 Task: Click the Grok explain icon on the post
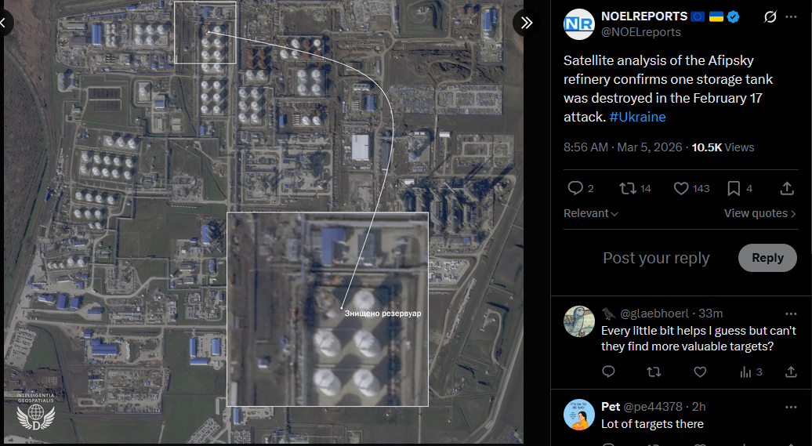(770, 16)
